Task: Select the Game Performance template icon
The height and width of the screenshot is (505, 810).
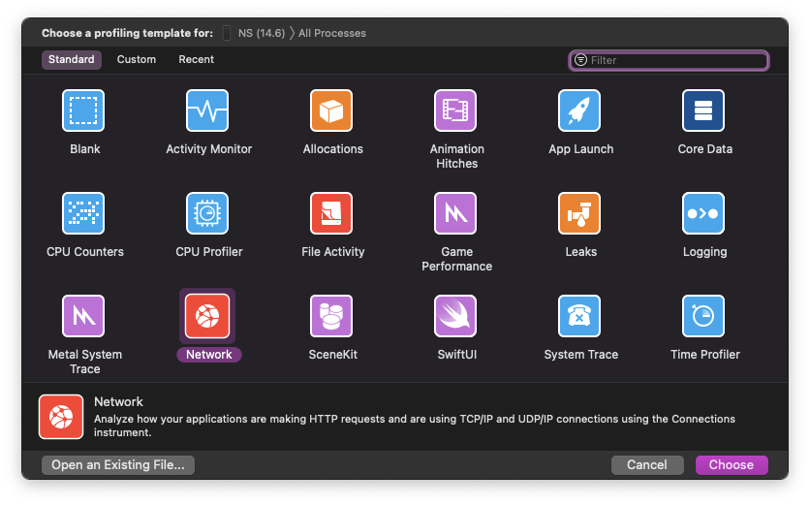Action: [455, 213]
